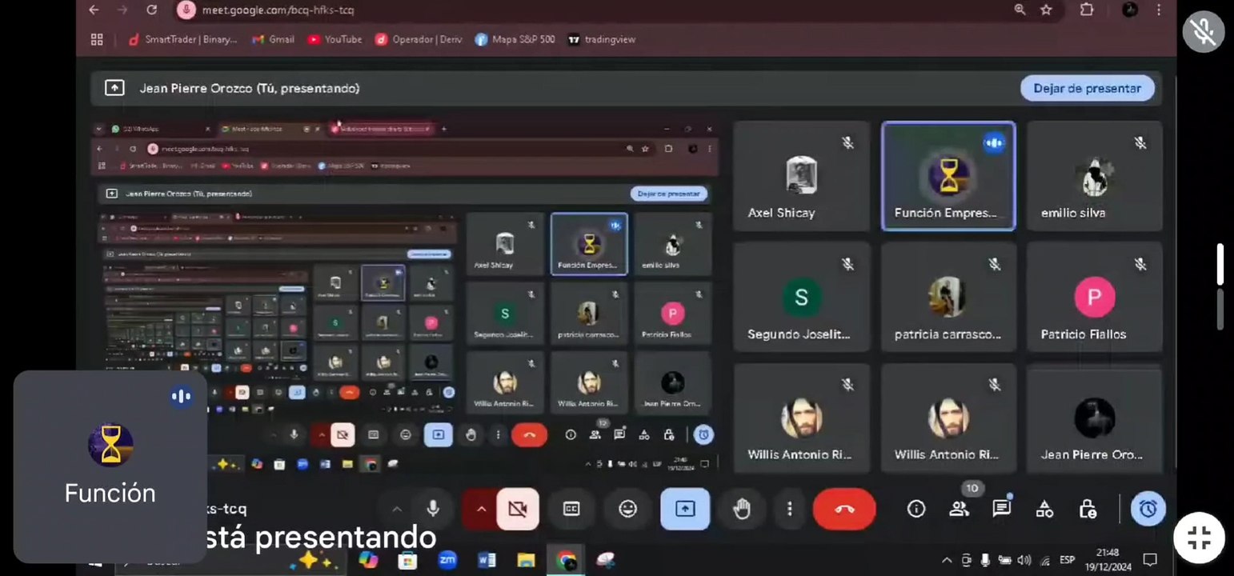Open the apps grid in the bookmarks bar
This screenshot has width=1234, height=576.
tap(98, 39)
